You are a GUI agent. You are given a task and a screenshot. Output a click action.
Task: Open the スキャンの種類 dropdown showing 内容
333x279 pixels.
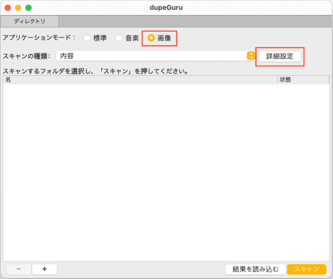click(x=156, y=56)
